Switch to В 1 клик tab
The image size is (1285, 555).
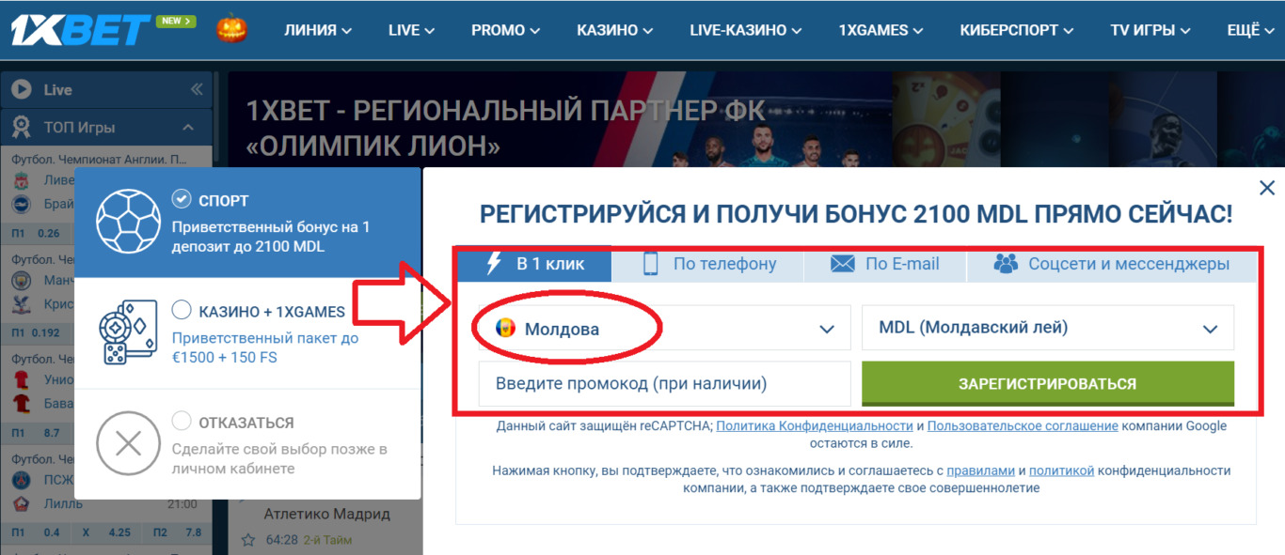[x=534, y=264]
